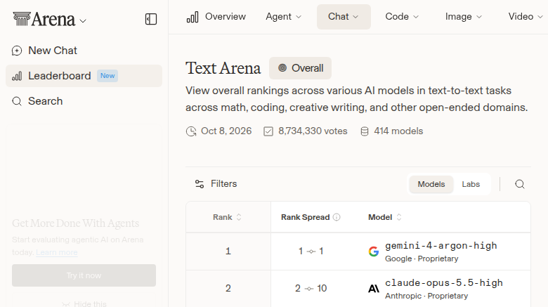Viewport: 548px width, 307px height.
Task: Follow the Learn more link
Action: [57, 252]
